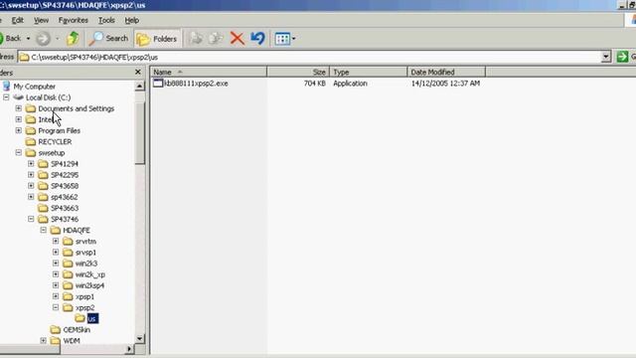Click the kb888111xpsp2.exe application icon

(x=158, y=84)
